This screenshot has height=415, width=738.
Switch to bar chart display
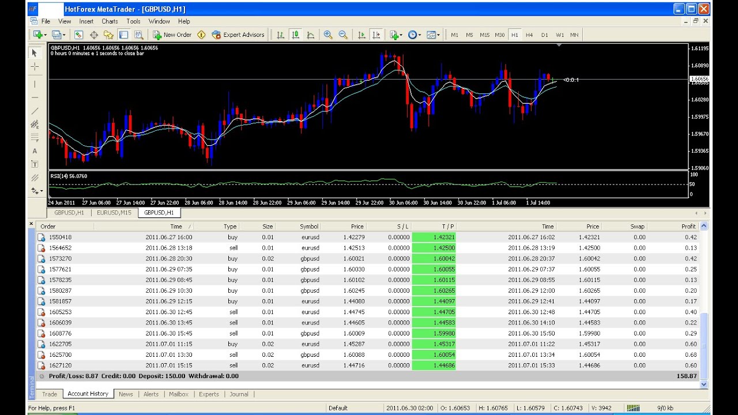[281, 35]
